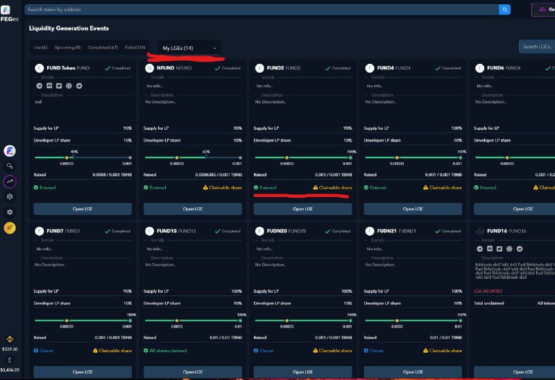The height and width of the screenshot is (380, 555).
Task: Open the FEG token icon in left sidebar
Action: 10,151
